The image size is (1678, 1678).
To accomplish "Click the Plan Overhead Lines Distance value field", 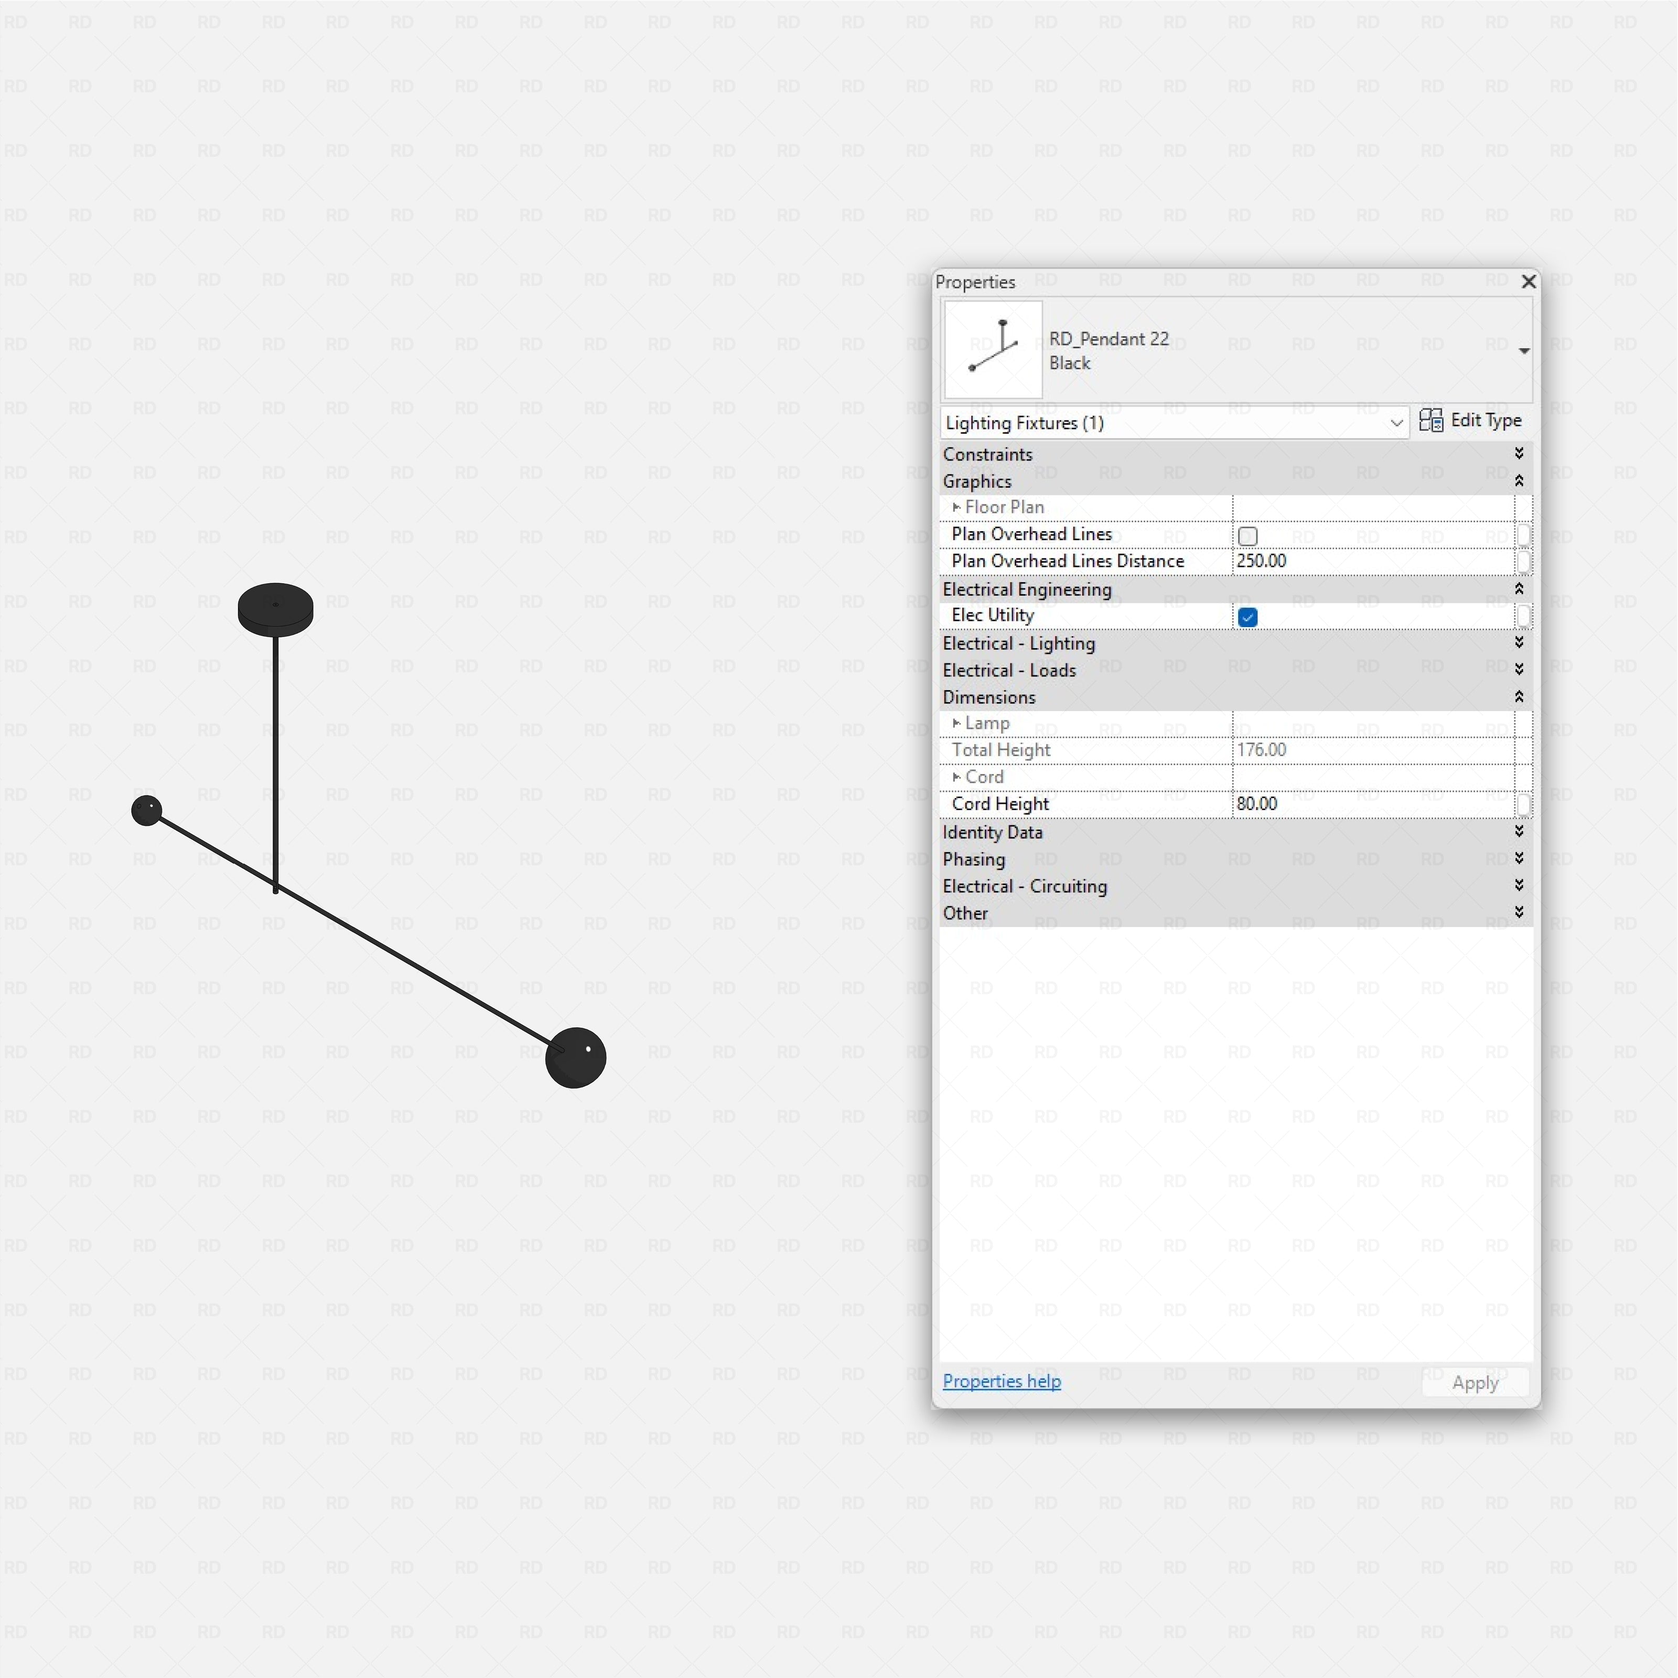I will 1372,561.
